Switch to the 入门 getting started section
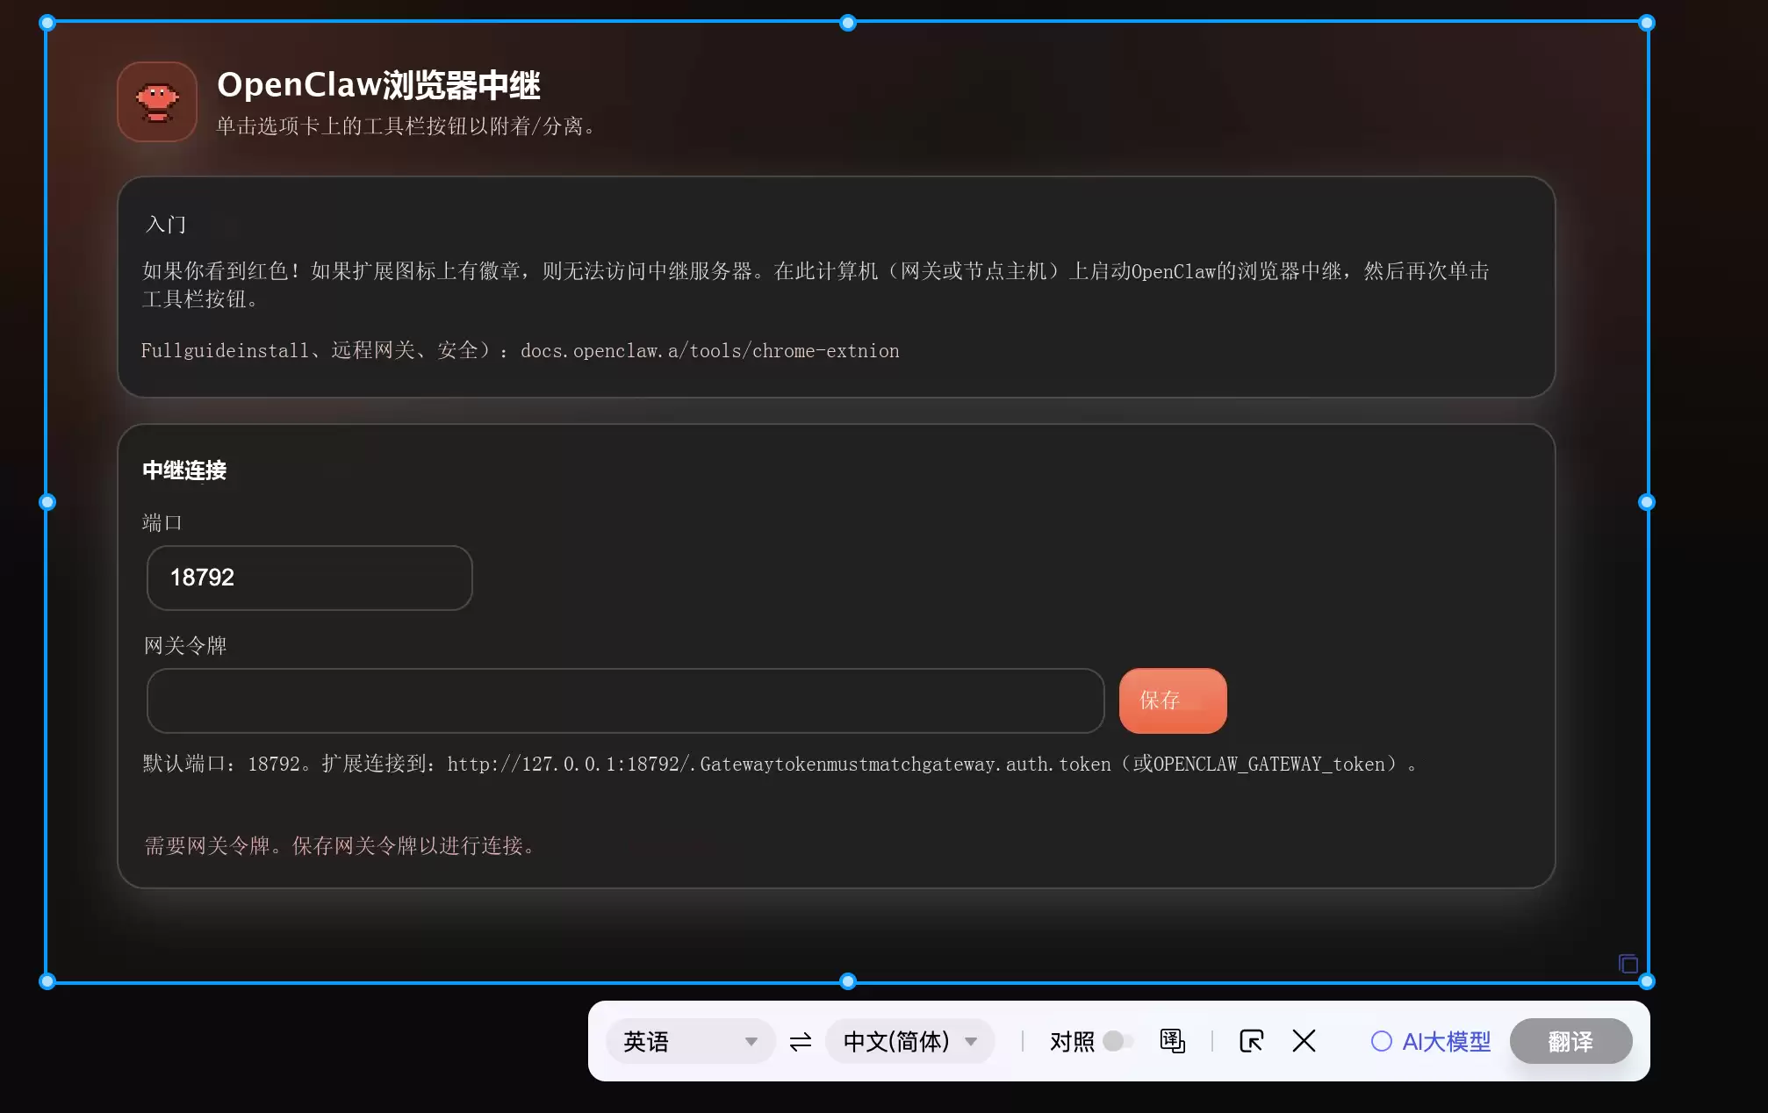1768x1113 pixels. [165, 224]
